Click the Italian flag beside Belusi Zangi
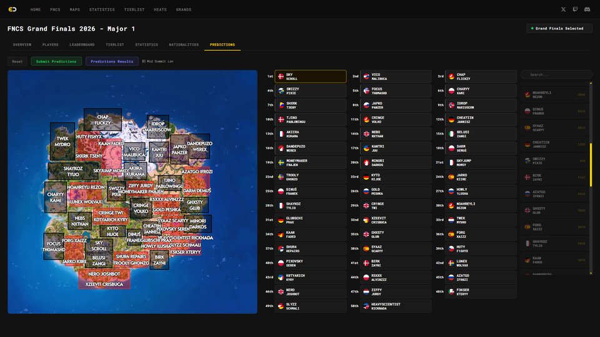 click(x=451, y=134)
